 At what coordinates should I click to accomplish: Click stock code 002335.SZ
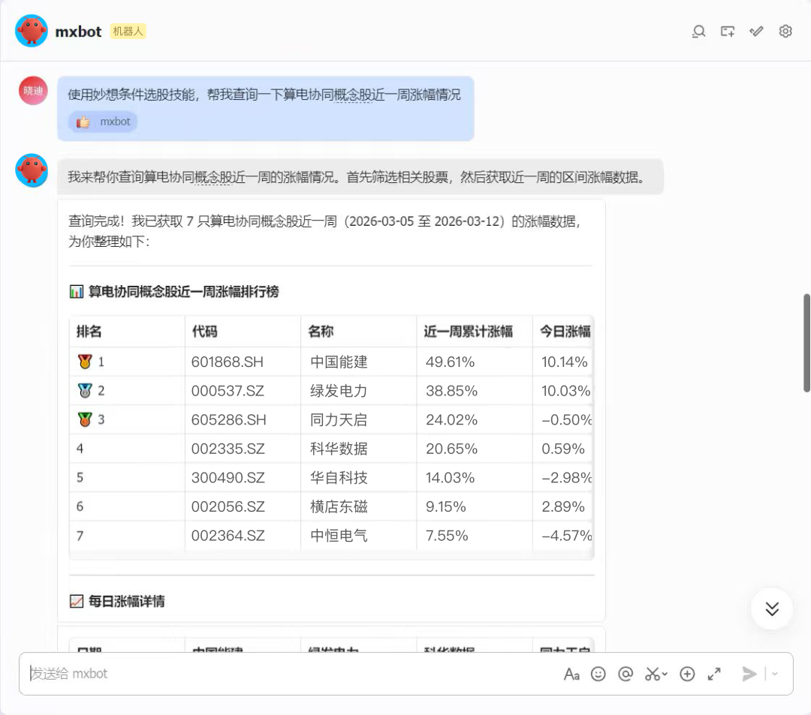click(x=228, y=449)
